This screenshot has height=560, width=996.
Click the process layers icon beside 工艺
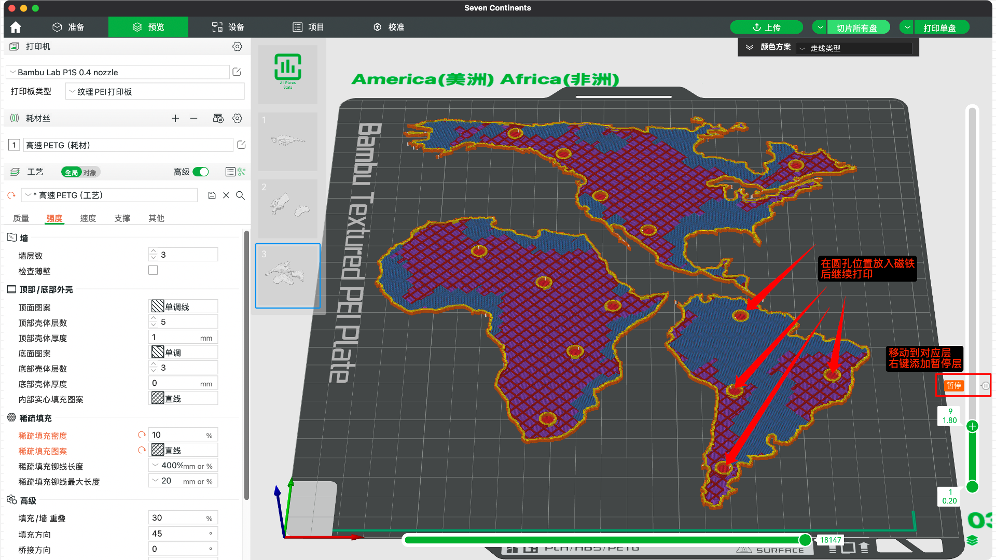(x=15, y=172)
